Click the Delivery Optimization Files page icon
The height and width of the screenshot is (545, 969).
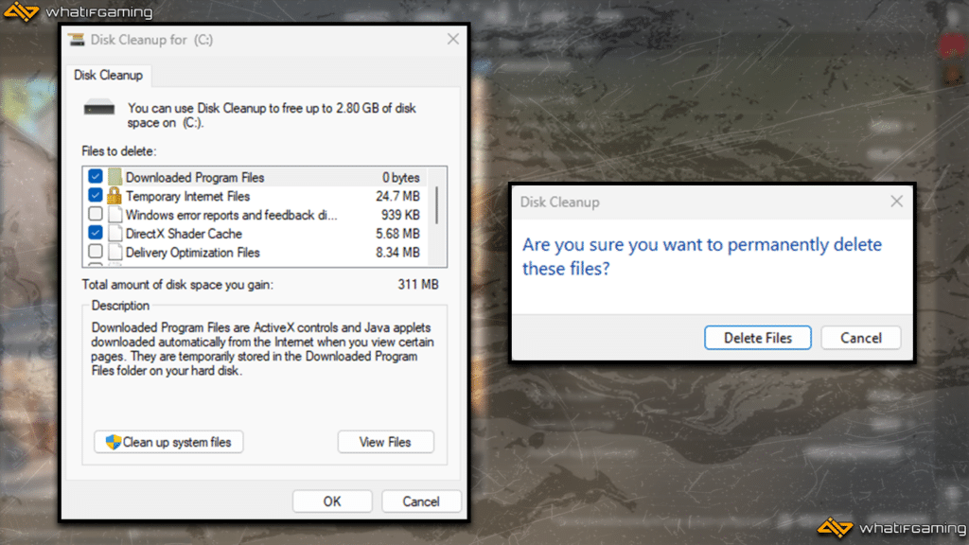click(115, 253)
